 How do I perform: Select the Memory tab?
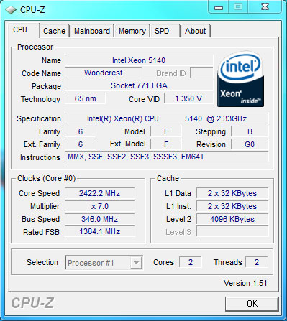132,31
